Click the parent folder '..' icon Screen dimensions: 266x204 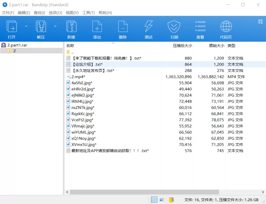click(68, 52)
